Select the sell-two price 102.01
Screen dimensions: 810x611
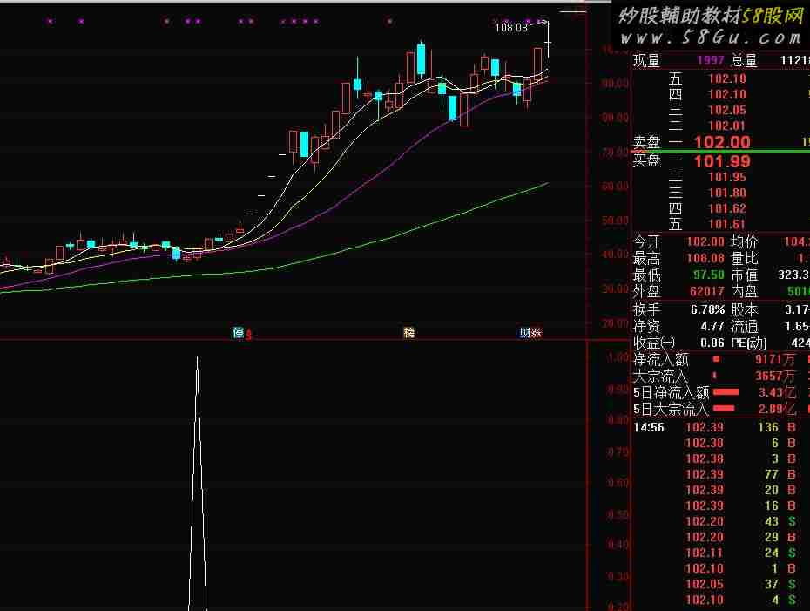[727, 126]
